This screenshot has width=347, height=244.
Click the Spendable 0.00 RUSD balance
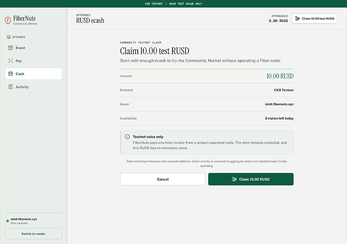279,19
